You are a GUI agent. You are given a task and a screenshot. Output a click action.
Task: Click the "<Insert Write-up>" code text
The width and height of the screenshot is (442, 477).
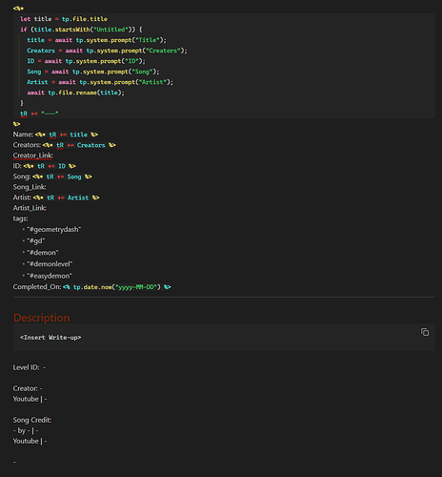[x=50, y=338]
